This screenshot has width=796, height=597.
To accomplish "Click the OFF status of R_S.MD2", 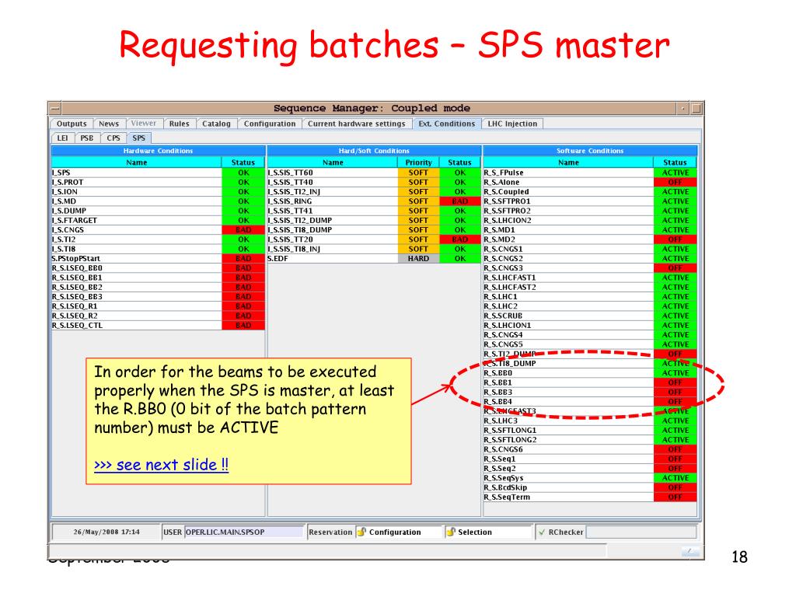I will pos(676,239).
